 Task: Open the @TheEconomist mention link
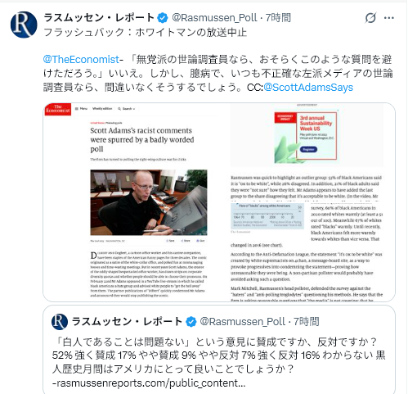click(x=81, y=60)
